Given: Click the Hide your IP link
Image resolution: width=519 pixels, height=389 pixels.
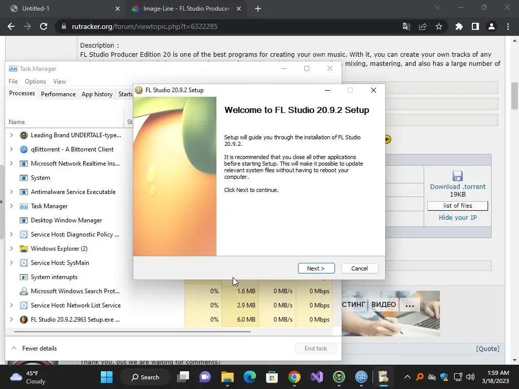Looking at the screenshot, I should tap(458, 218).
